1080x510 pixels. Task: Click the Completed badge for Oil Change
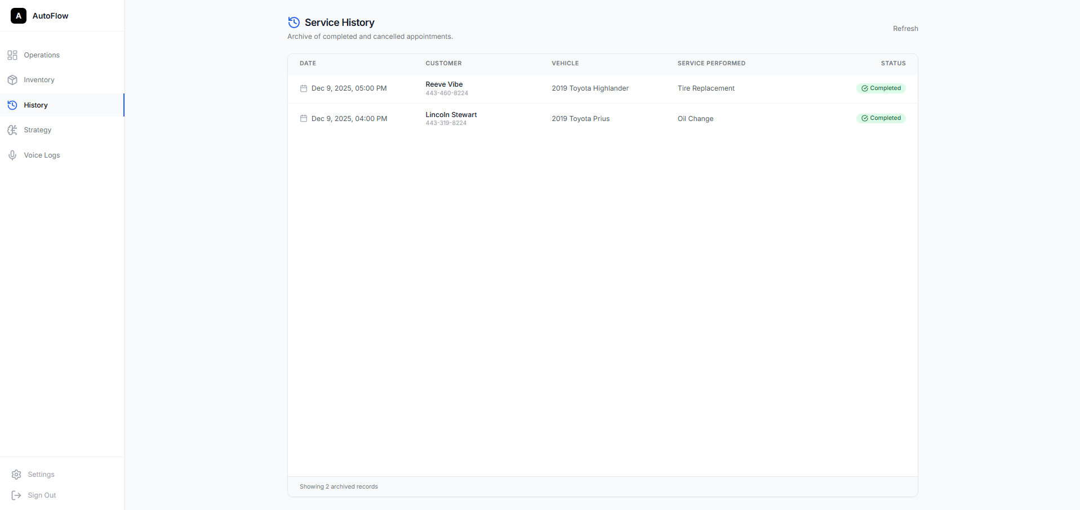881,118
